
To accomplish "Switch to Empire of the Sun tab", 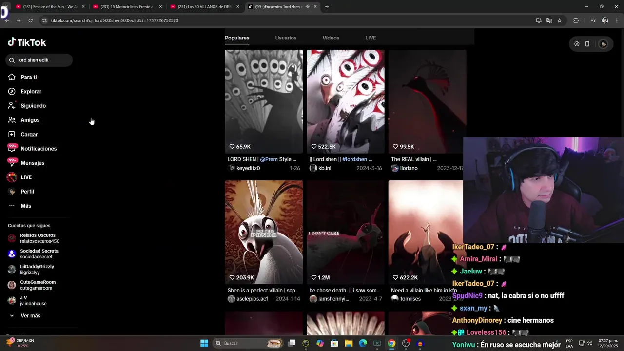I will [47, 7].
